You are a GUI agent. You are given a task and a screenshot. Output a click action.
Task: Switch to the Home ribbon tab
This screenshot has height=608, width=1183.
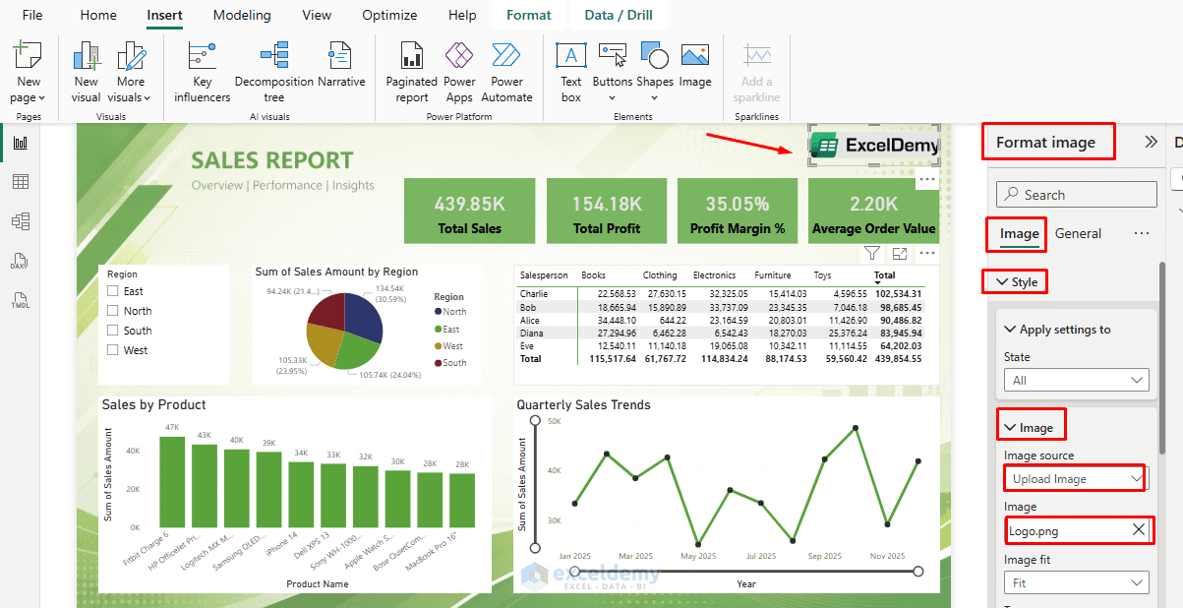click(x=98, y=15)
